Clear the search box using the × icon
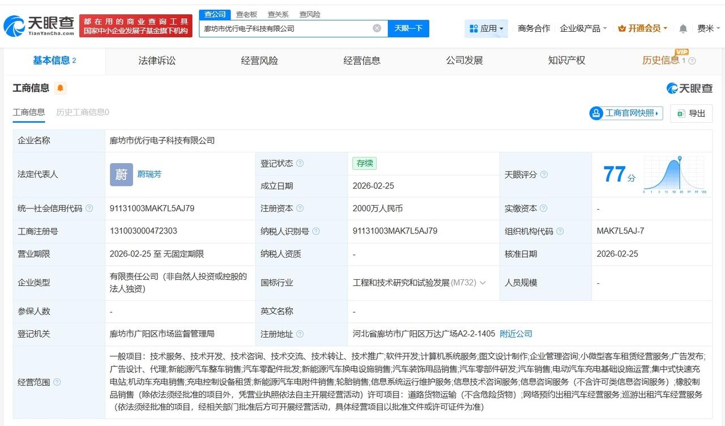Viewport: 725px width, 426px height. 376,28
